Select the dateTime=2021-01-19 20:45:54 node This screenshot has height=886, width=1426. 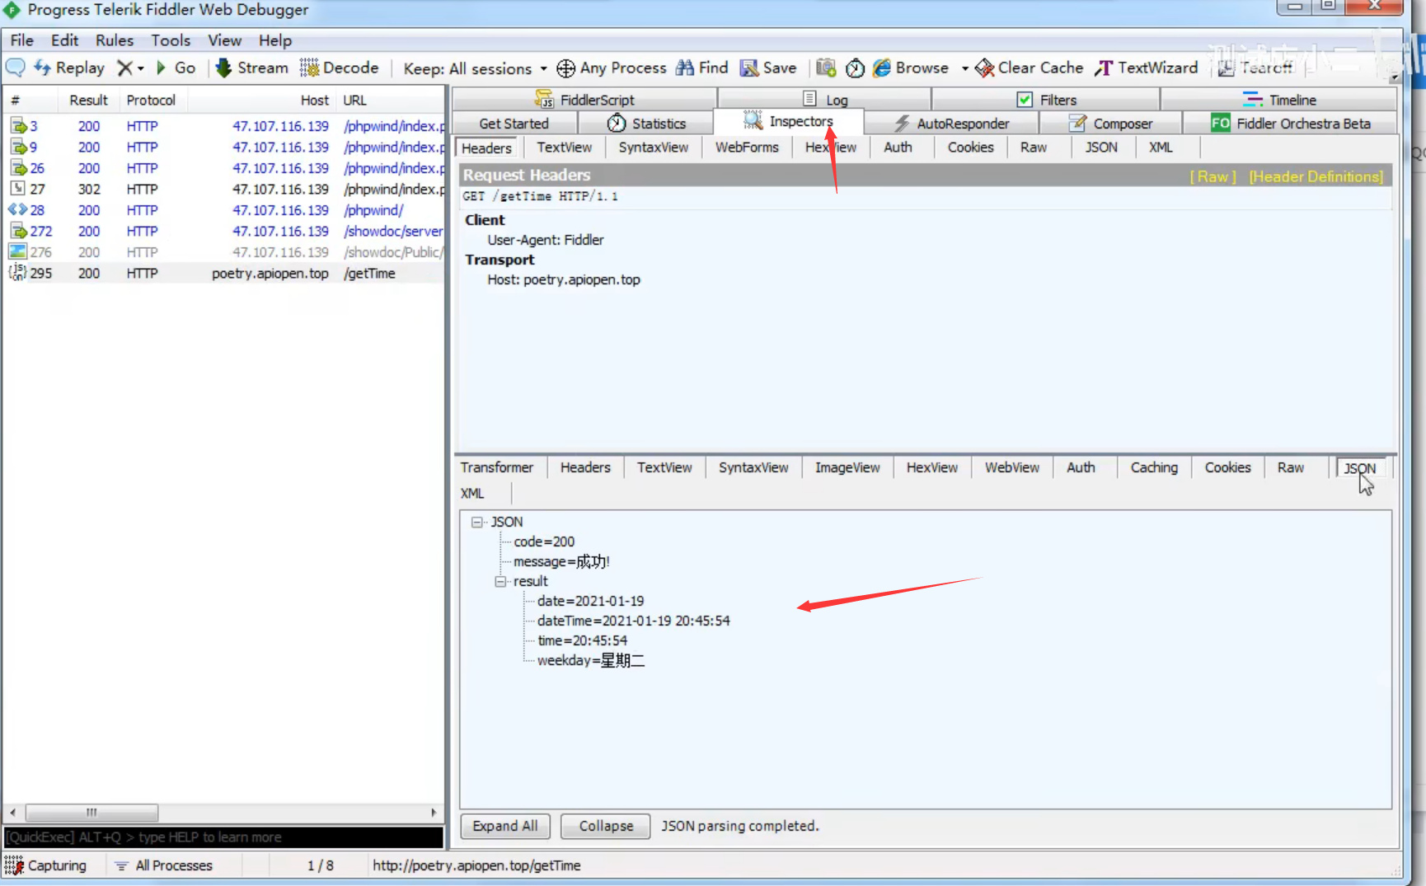633,621
